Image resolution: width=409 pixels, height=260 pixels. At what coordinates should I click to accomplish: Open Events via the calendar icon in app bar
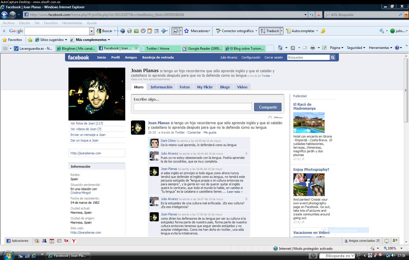click(x=52, y=241)
